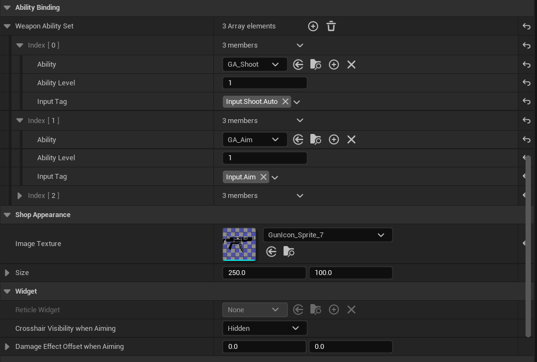Open the GA_Shoot ability dropdown
The image size is (537, 362).
(x=255, y=65)
